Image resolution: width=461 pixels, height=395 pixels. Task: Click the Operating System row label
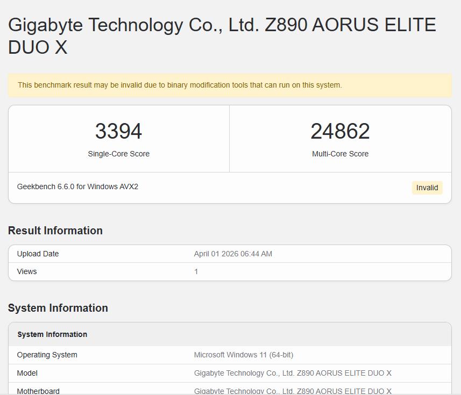tap(47, 355)
